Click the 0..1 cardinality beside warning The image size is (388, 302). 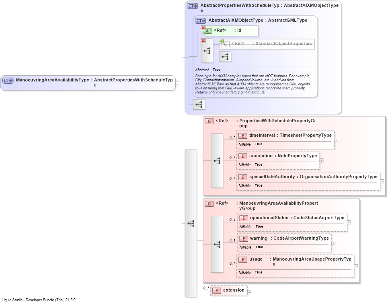(x=232, y=240)
